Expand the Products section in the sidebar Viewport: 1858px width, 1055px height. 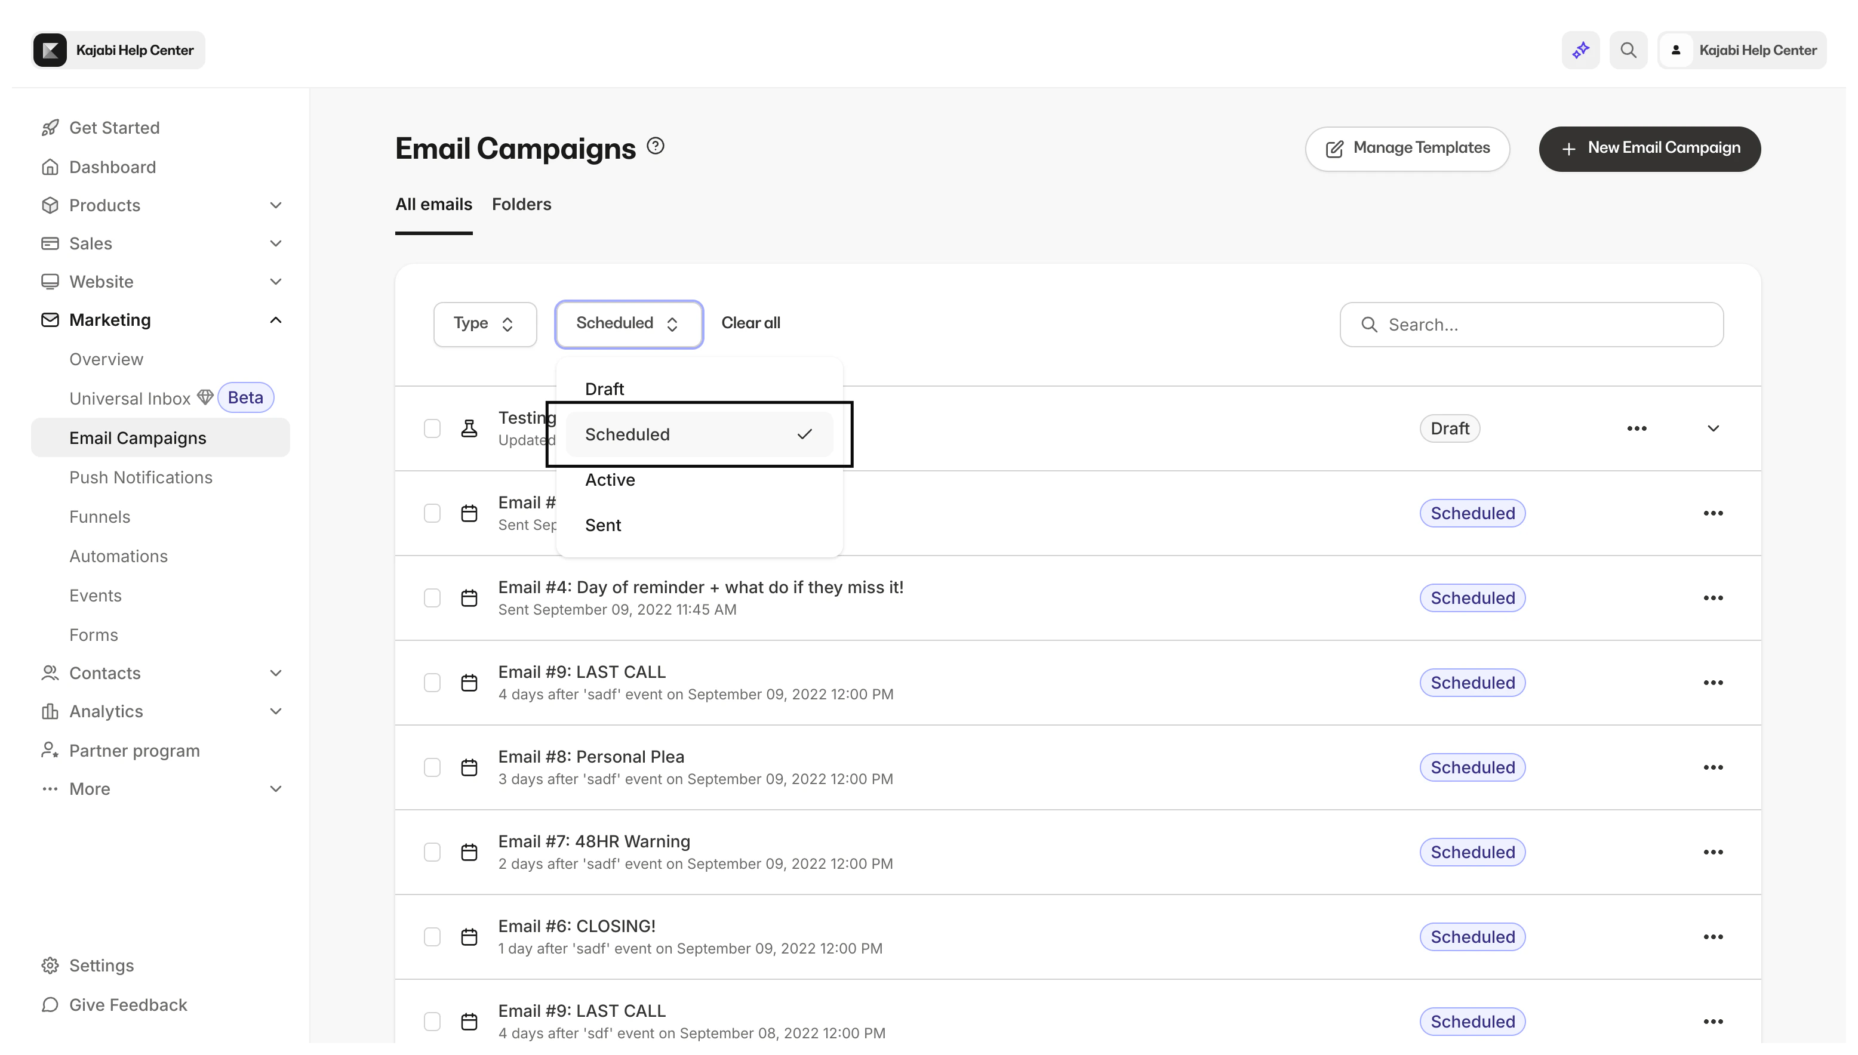pos(275,205)
